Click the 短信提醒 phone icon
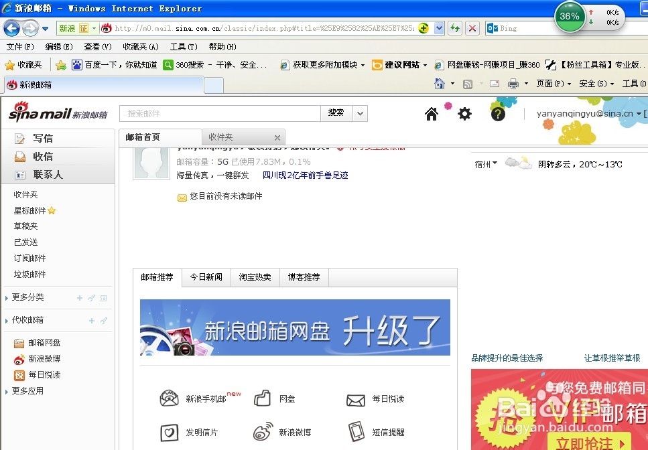Viewport: 648px width, 450px height. coord(356,431)
